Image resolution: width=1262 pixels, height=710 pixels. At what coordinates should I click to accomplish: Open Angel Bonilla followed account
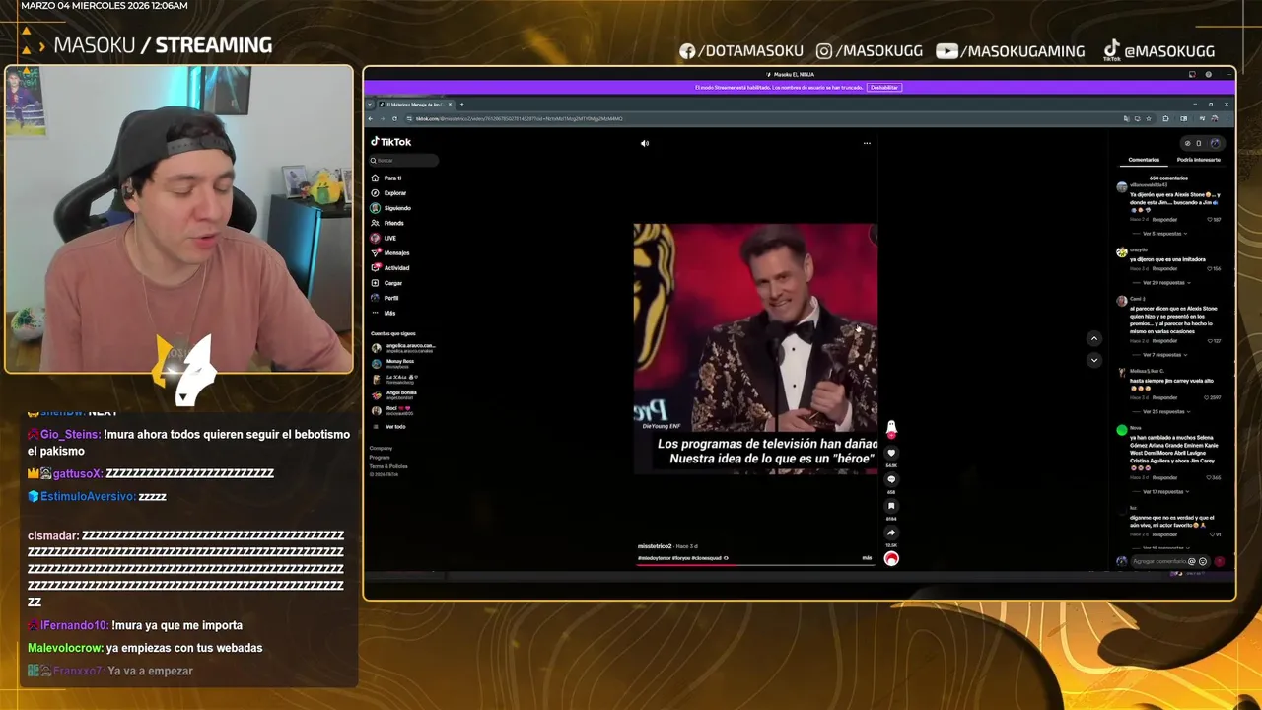(x=400, y=394)
